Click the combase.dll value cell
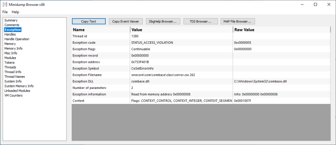 181,81
